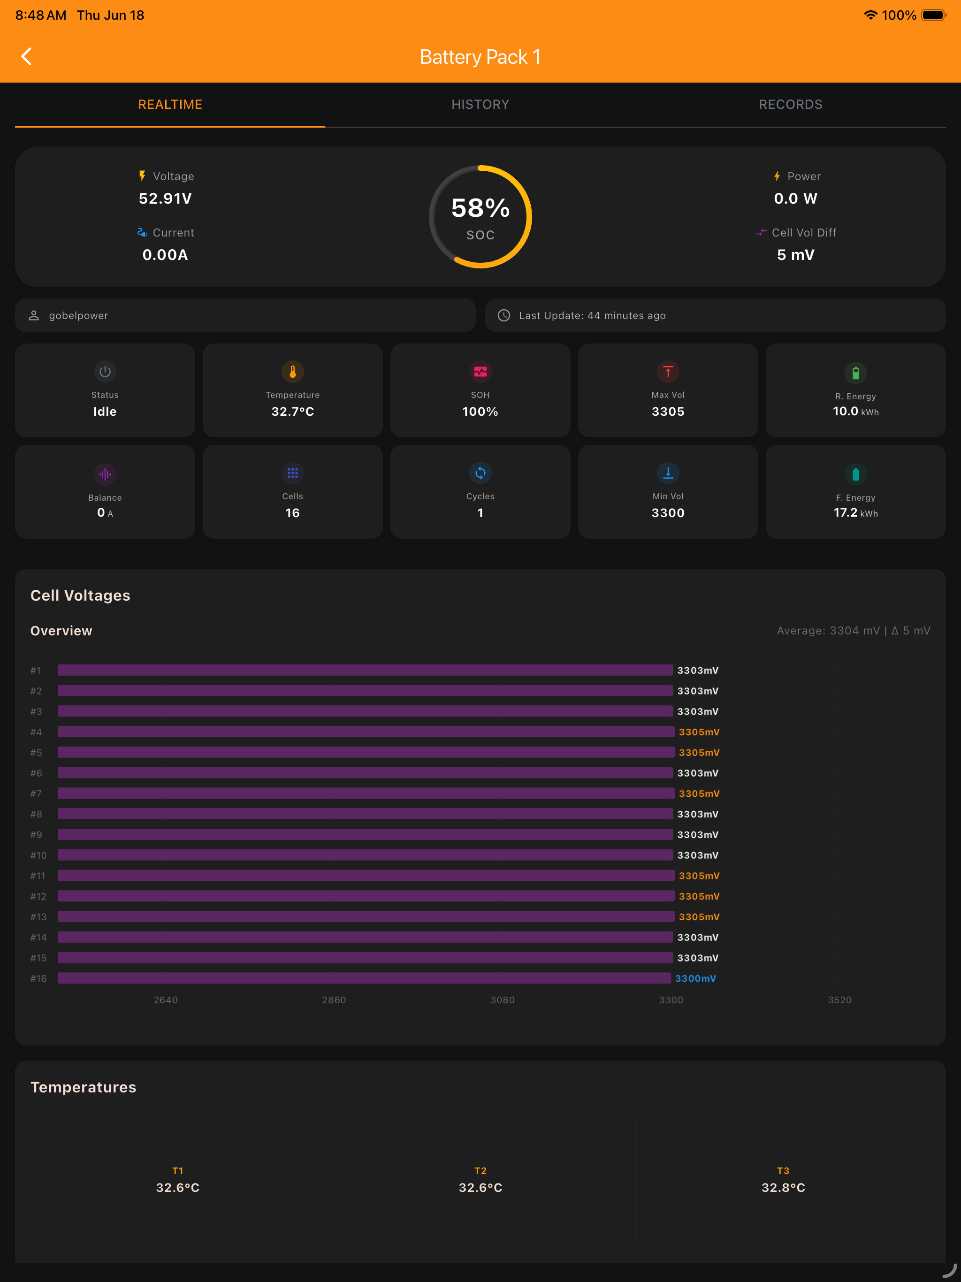Tap the gobelpower user icon

[34, 315]
